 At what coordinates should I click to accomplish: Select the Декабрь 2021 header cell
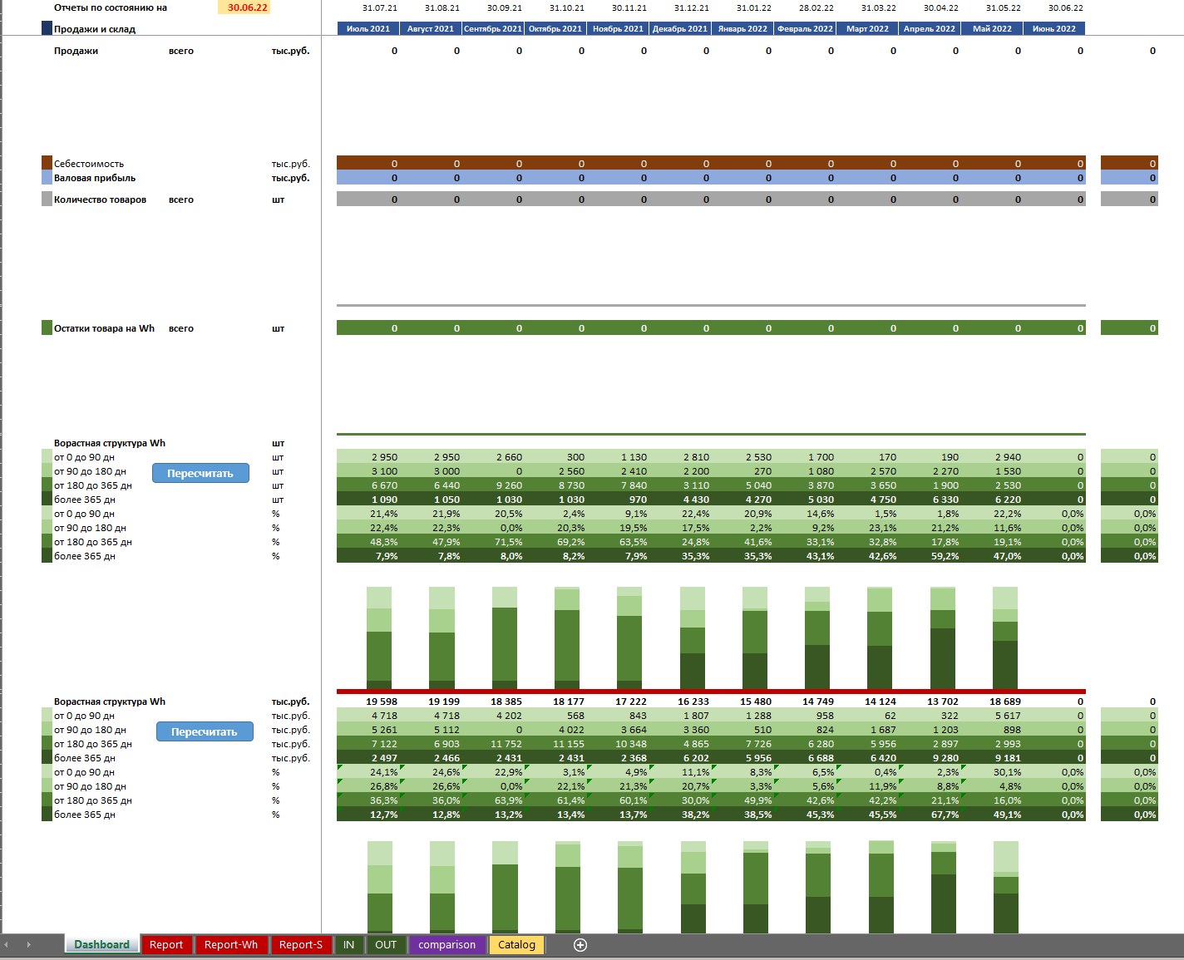[x=679, y=28]
